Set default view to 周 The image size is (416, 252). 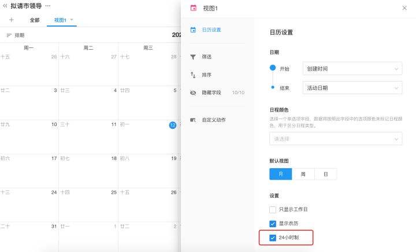tap(303, 174)
